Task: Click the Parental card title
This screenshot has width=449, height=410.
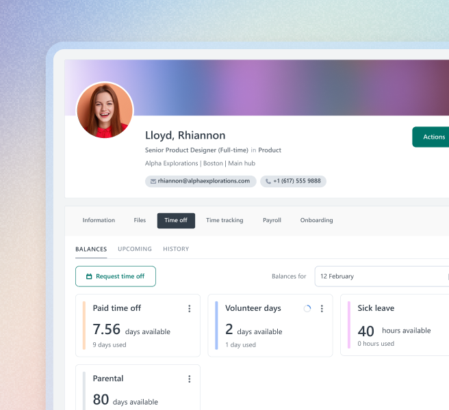Action: pyautogui.click(x=108, y=379)
